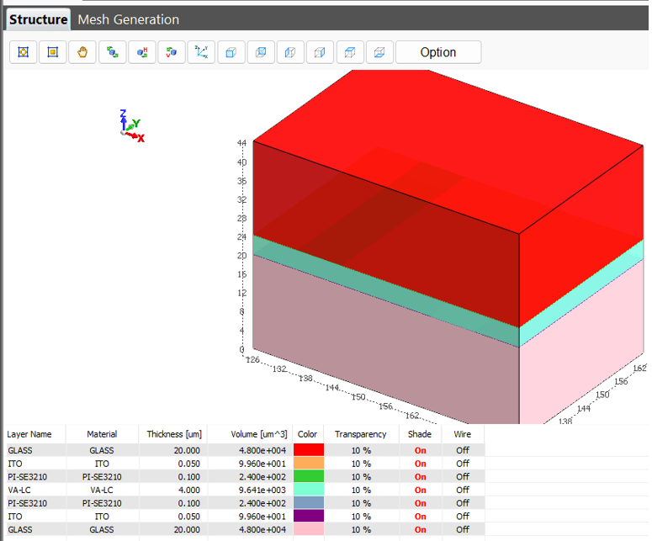
Task: Toggle the XYZ axes display icon
Action: [x=201, y=52]
